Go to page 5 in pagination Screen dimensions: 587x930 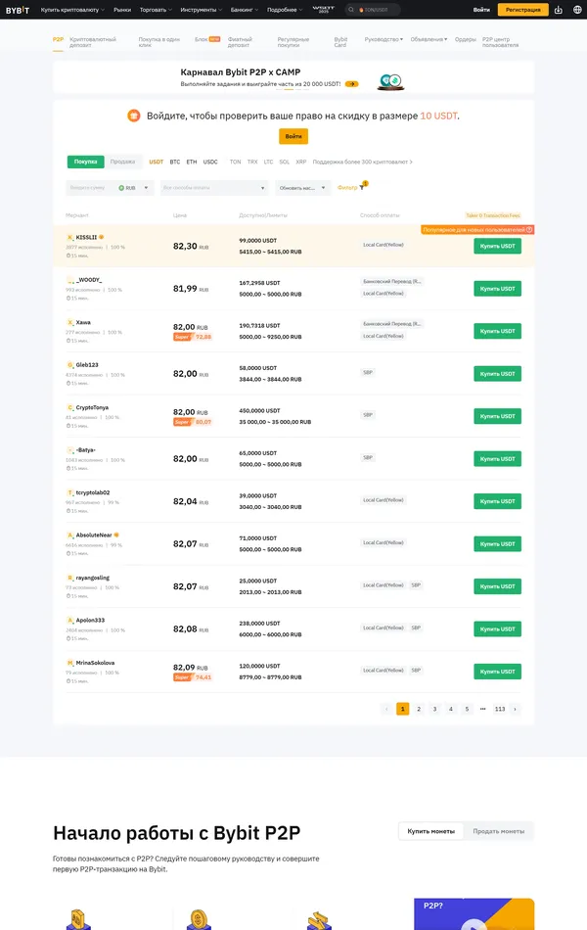467,709
